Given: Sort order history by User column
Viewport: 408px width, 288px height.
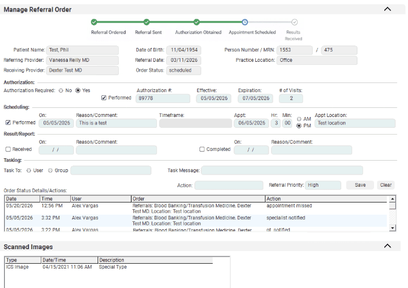Looking at the screenshot, I should pyautogui.click(x=101, y=199).
